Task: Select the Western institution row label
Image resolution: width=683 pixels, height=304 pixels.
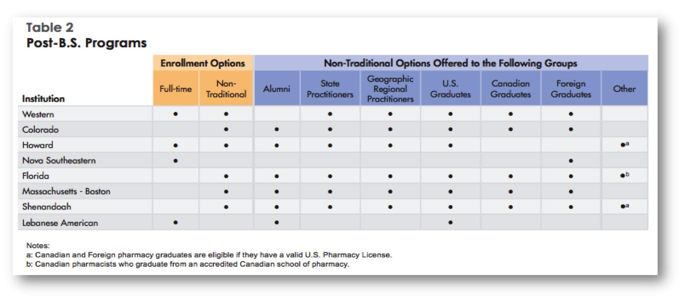Action: pos(38,114)
